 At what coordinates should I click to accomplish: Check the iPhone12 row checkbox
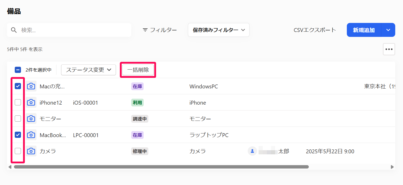[x=18, y=103]
